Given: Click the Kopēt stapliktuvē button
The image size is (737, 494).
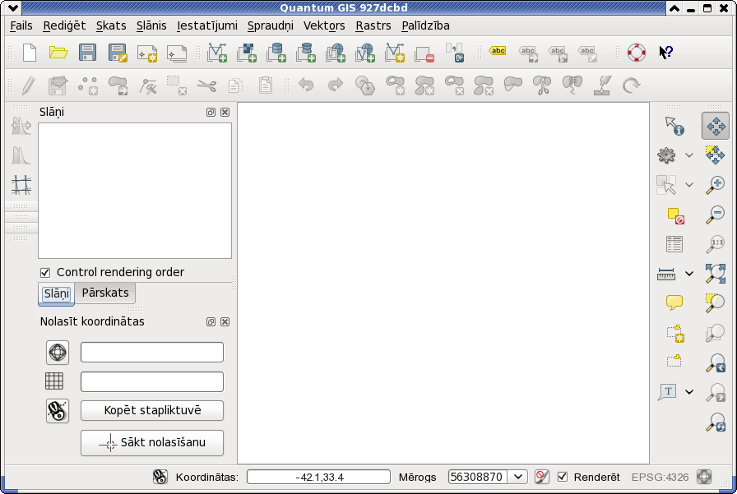Looking at the screenshot, I should tap(152, 410).
